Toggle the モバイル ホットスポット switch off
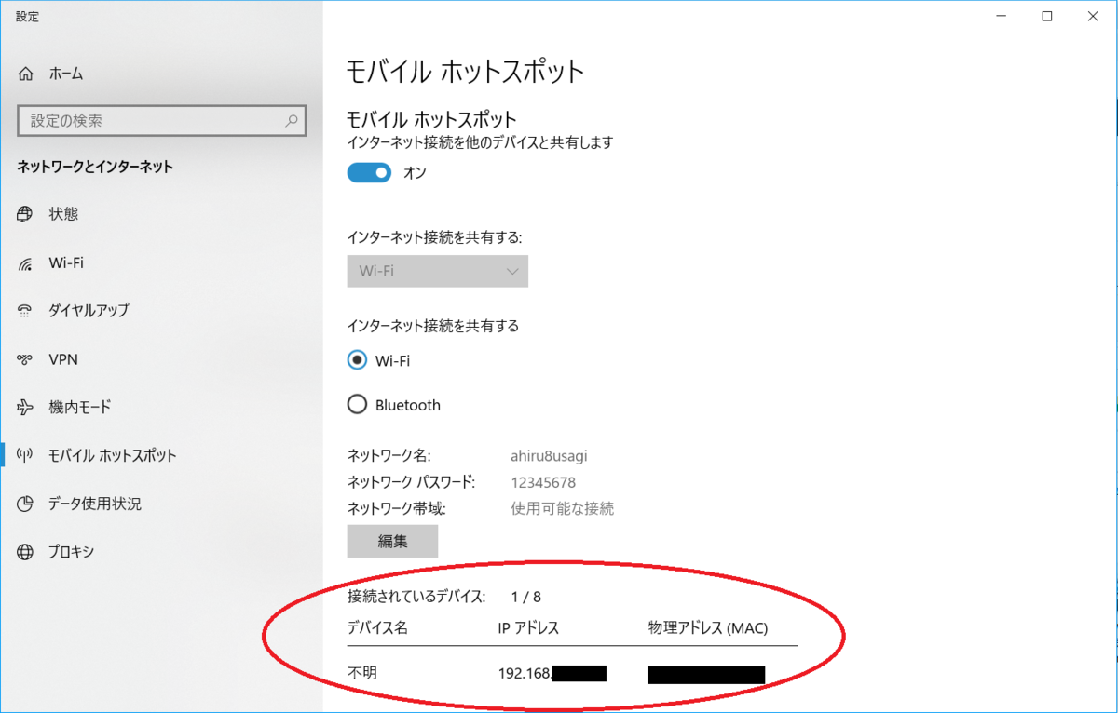1118x713 pixels. tap(369, 172)
